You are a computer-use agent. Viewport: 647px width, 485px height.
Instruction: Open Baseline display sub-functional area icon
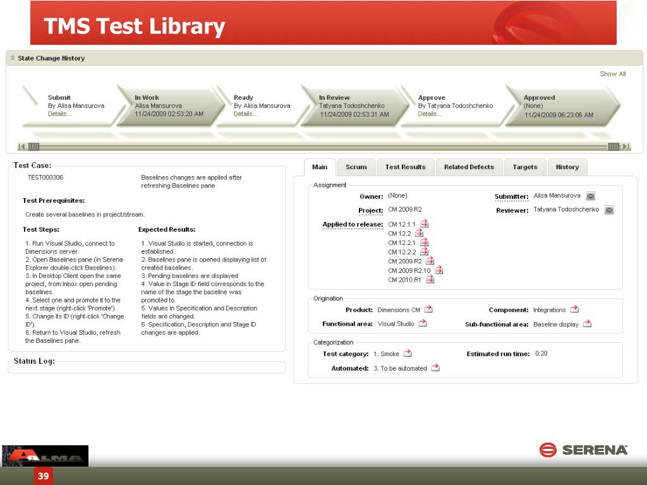point(587,324)
